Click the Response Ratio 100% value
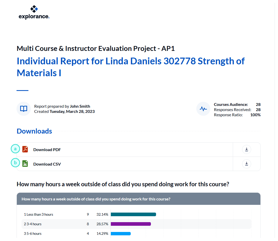This screenshot has width=278, height=241. click(255, 115)
